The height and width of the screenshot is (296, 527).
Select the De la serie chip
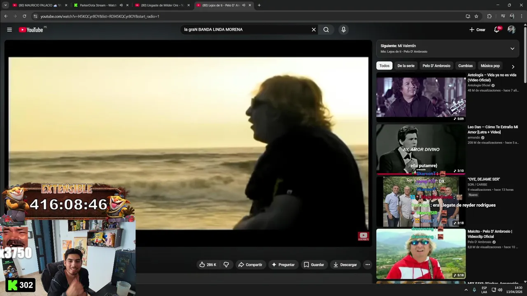coord(406,66)
